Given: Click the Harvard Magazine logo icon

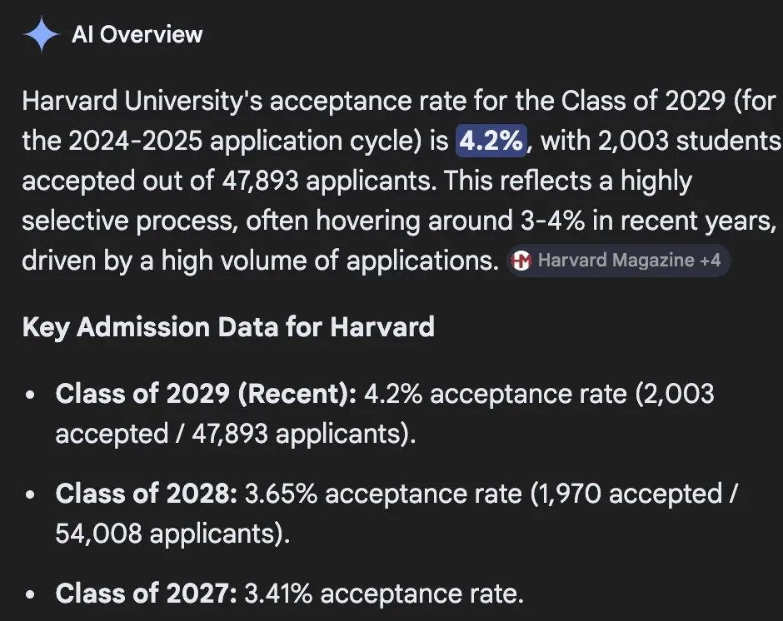Looking at the screenshot, I should click(x=521, y=261).
